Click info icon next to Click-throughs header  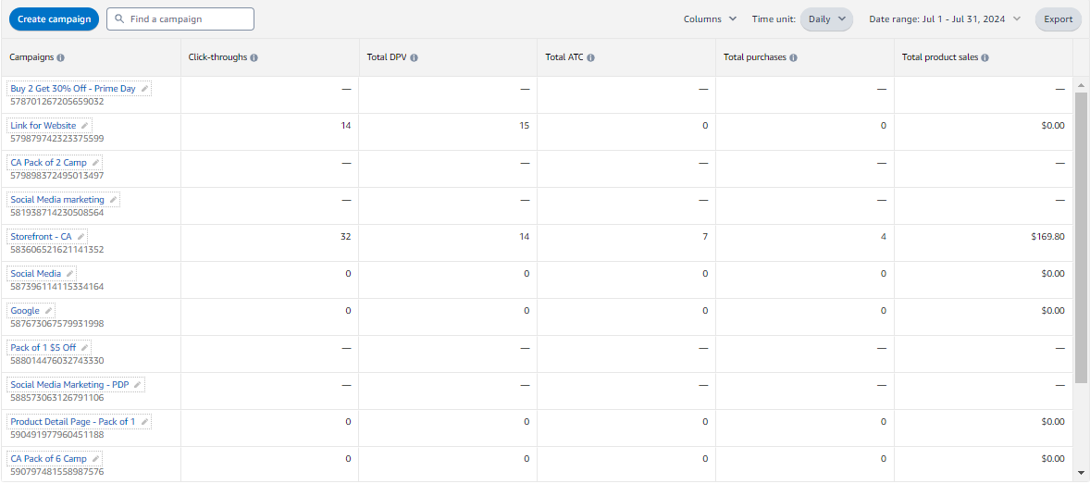254,57
